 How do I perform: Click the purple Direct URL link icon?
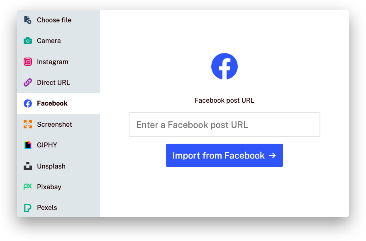tap(27, 82)
